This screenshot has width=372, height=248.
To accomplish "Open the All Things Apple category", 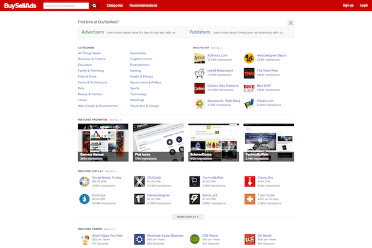I will 89,53.
